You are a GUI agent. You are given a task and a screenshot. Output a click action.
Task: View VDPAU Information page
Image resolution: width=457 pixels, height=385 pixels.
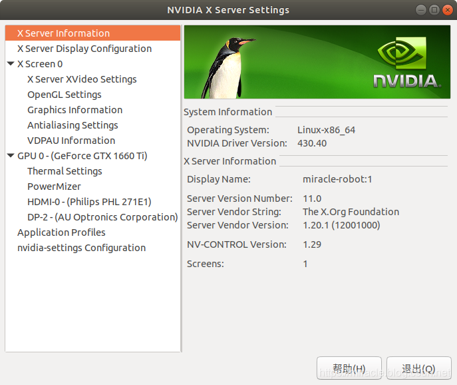pos(92,141)
